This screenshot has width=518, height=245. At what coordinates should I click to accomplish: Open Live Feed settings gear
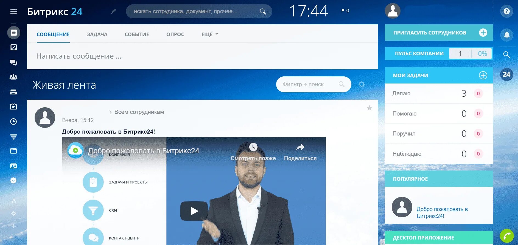click(362, 84)
